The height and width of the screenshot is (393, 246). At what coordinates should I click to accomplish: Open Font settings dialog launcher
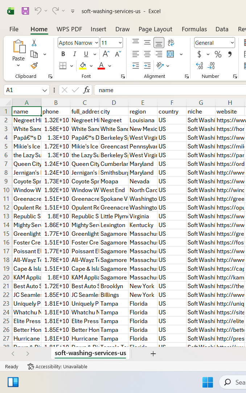click(x=123, y=76)
